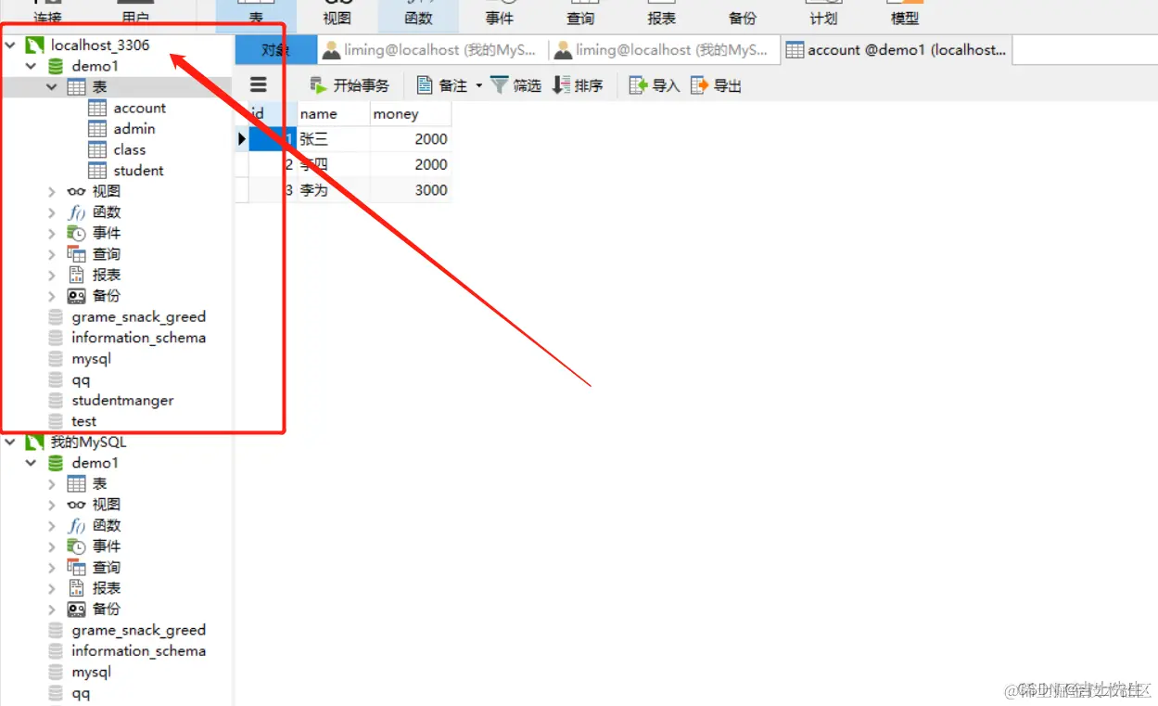
Task: Expand 表 under 我的MySQL
Action: pos(52,484)
